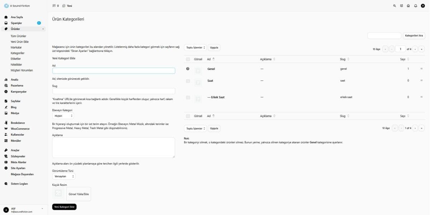
Task: Open the sliders settings icon in top bar
Action: (402, 6)
